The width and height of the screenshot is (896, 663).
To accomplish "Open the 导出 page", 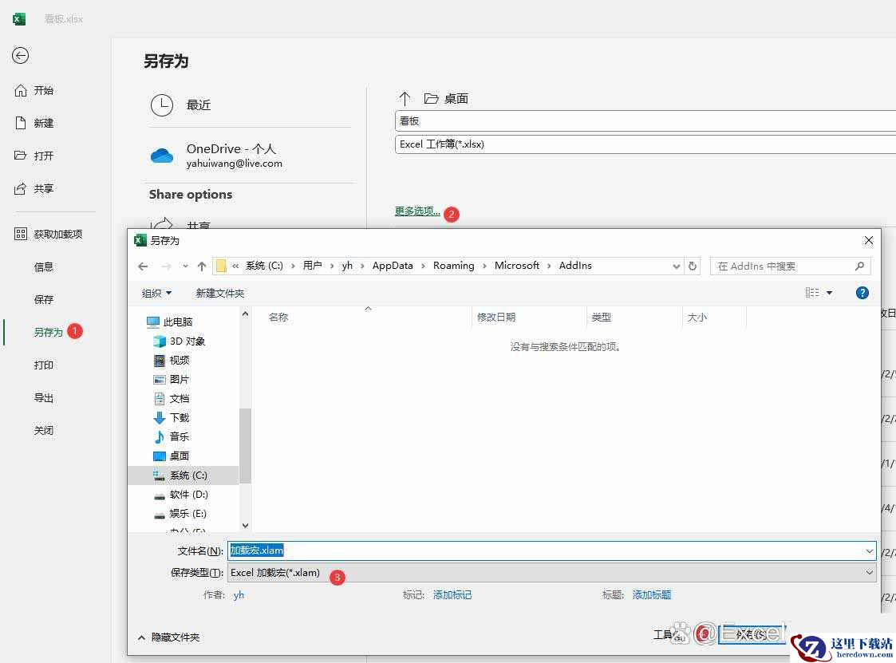I will point(43,398).
